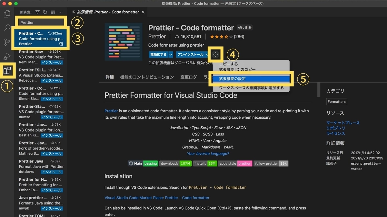
Task: Switch to the 詳細 tab
Action: [x=110, y=77]
